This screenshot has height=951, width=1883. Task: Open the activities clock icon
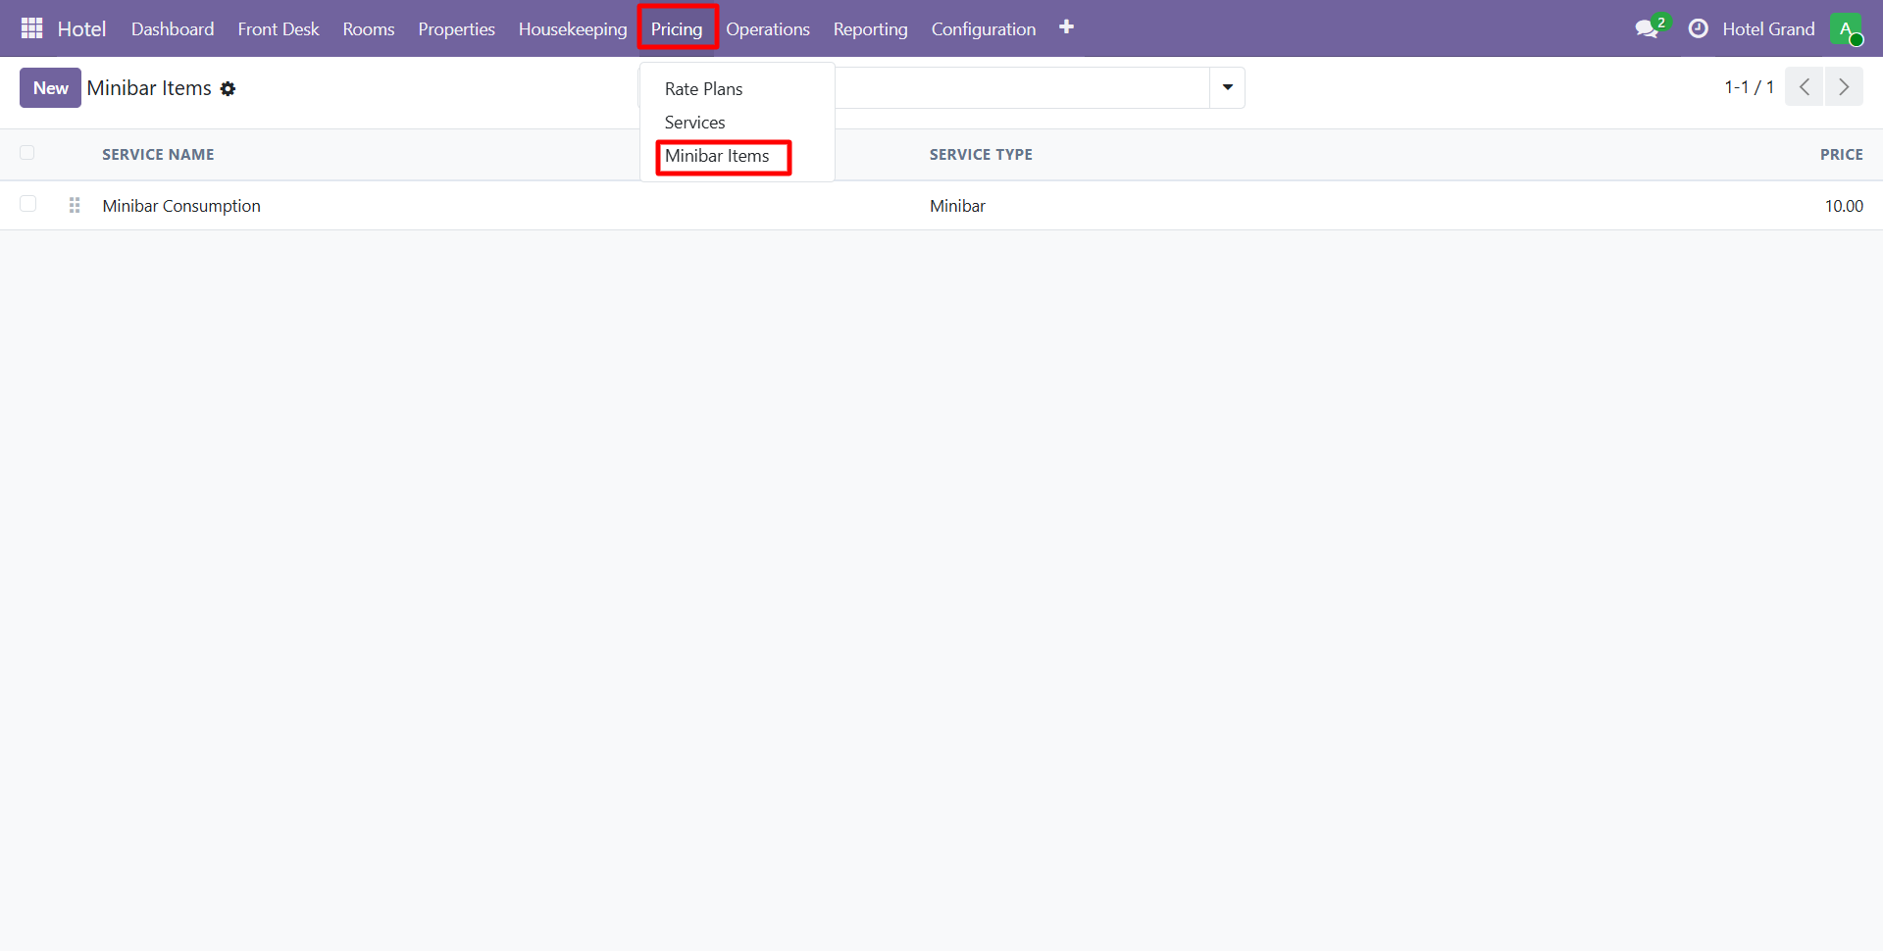pos(1698,28)
